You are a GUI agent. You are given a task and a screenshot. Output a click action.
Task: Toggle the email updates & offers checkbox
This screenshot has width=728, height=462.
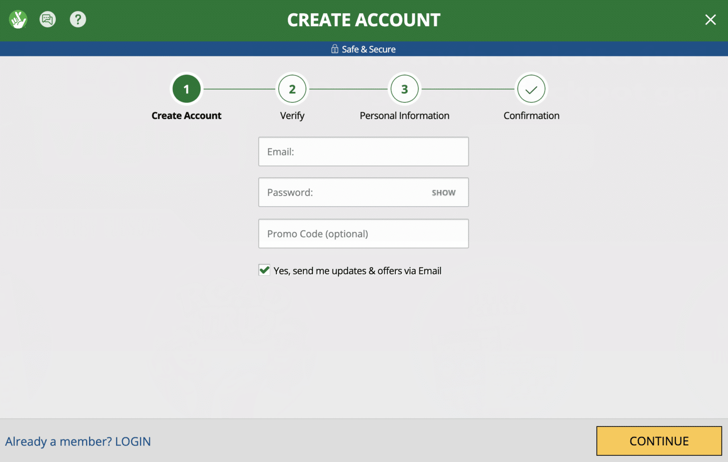tap(264, 270)
